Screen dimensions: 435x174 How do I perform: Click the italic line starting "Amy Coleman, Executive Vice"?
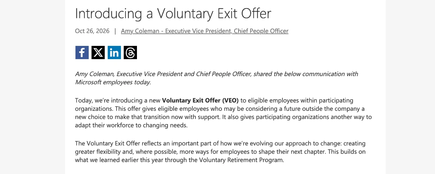[216, 74]
